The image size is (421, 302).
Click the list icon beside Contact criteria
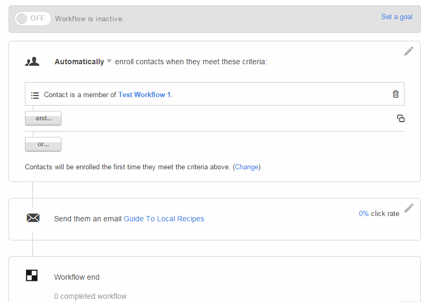pos(35,95)
